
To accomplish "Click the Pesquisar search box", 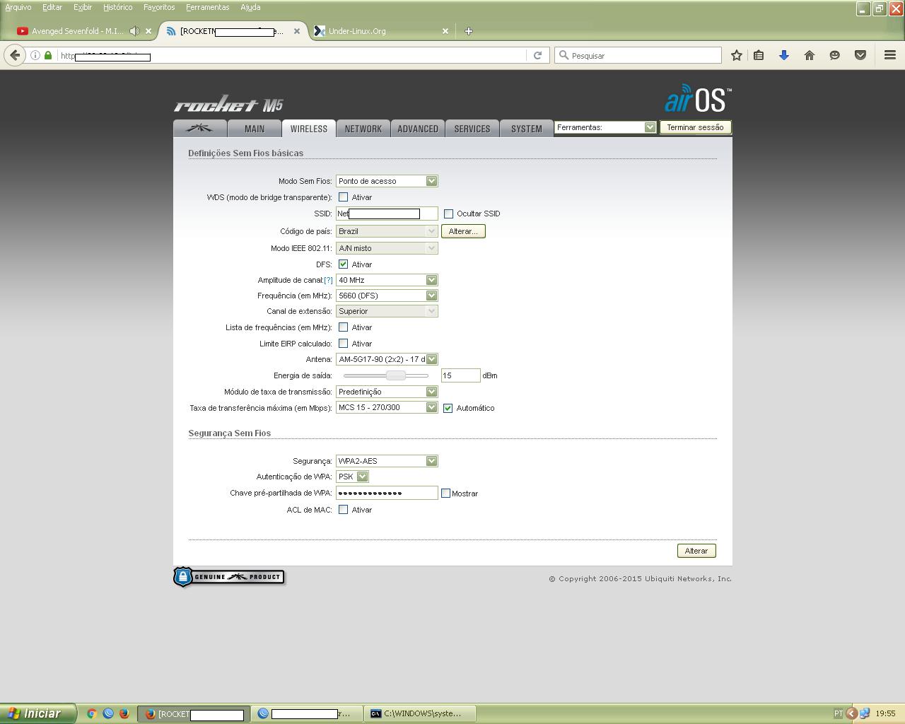I will pos(638,55).
